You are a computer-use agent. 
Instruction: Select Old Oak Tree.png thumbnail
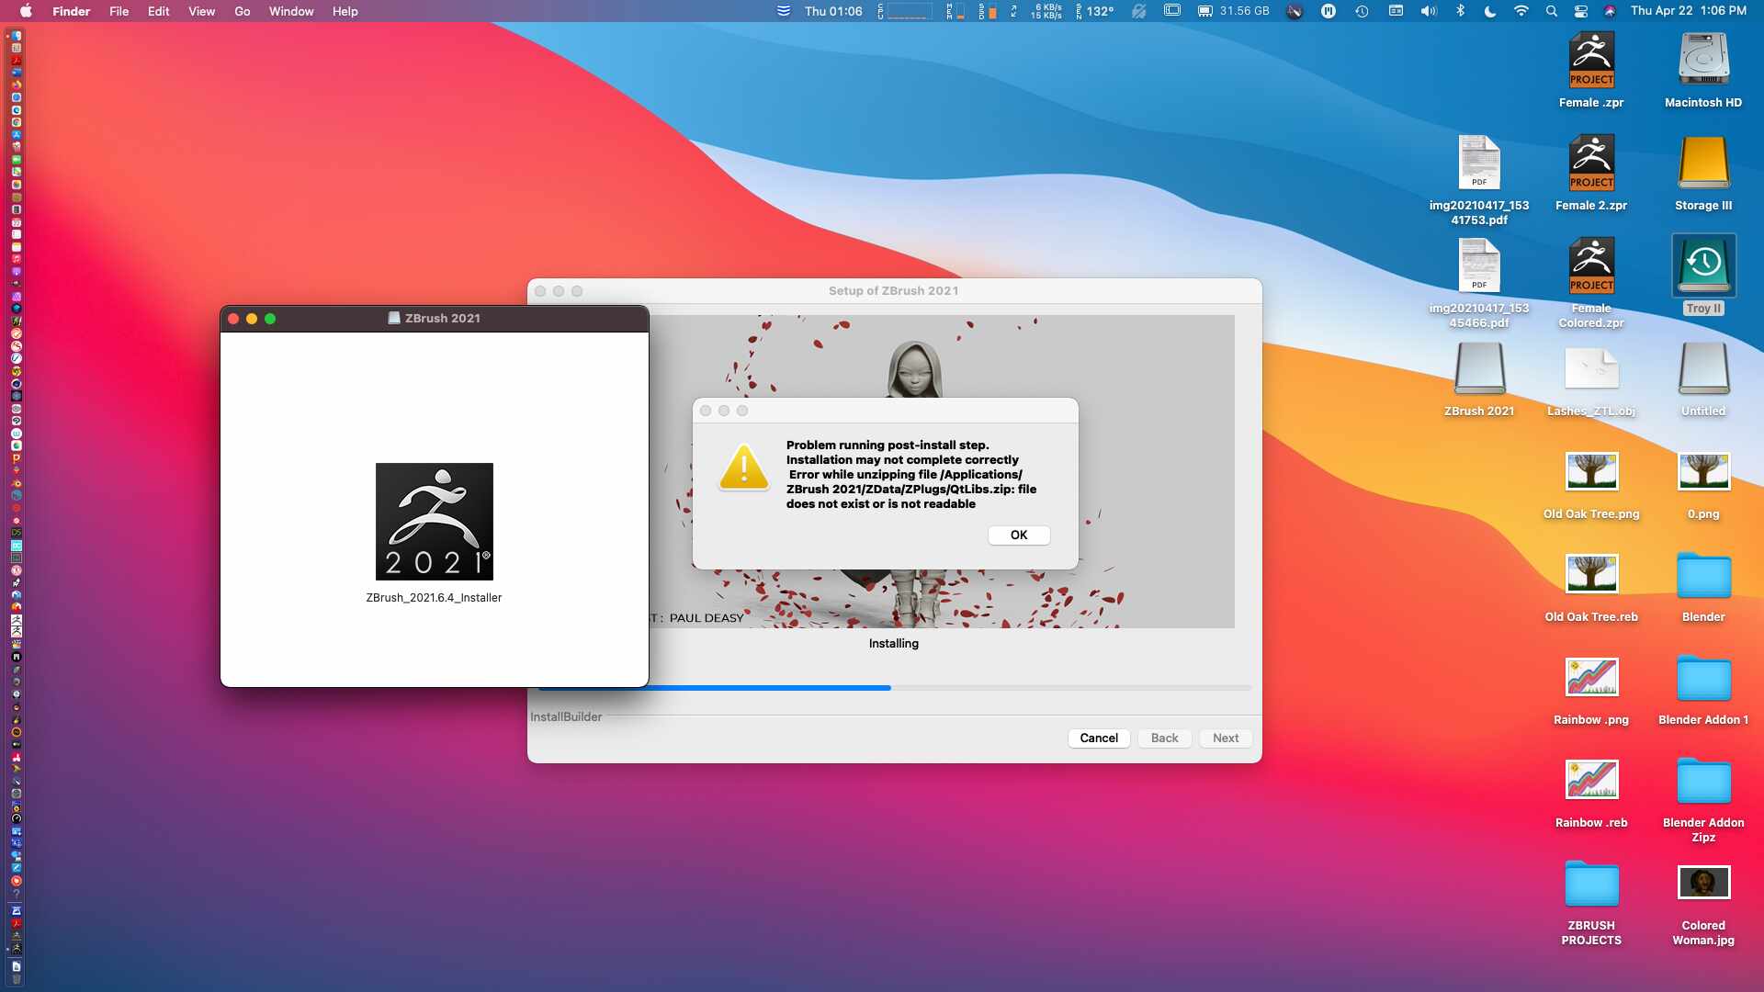coord(1591,472)
